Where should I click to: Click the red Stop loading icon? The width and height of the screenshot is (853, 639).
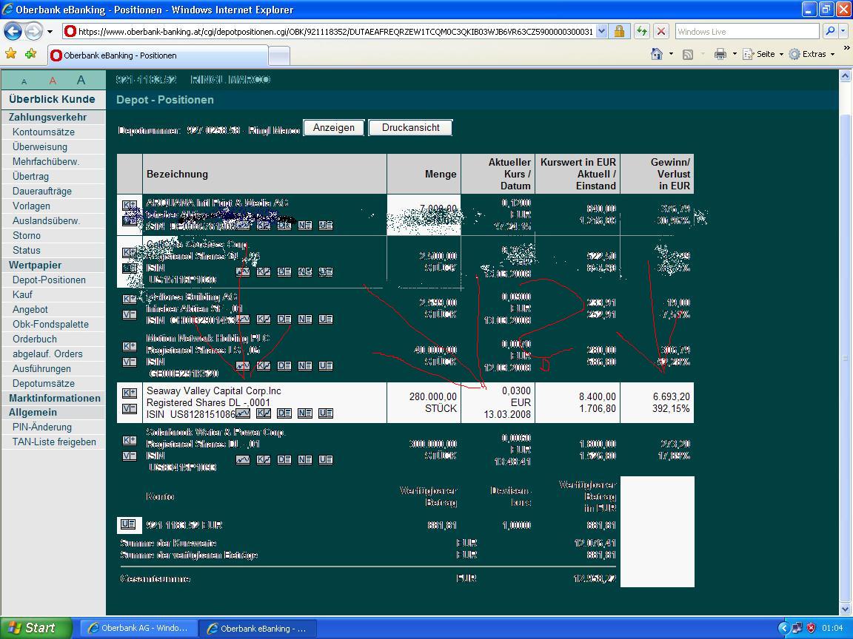click(x=661, y=32)
